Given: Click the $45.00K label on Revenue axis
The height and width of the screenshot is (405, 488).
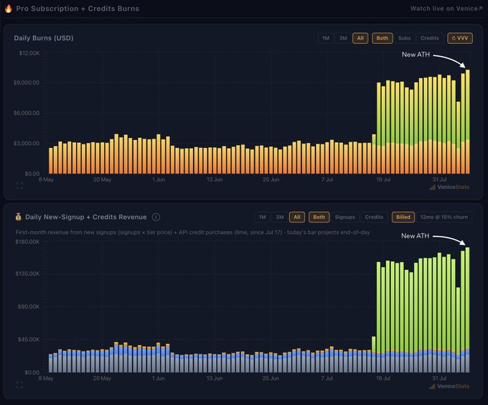Looking at the screenshot, I should point(29,340).
